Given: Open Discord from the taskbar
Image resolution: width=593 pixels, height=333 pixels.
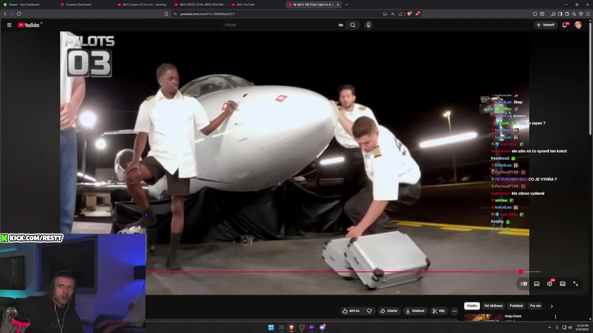Looking at the screenshot, I should click(x=322, y=327).
